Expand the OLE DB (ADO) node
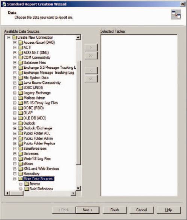187x220 pixels. 15,118
